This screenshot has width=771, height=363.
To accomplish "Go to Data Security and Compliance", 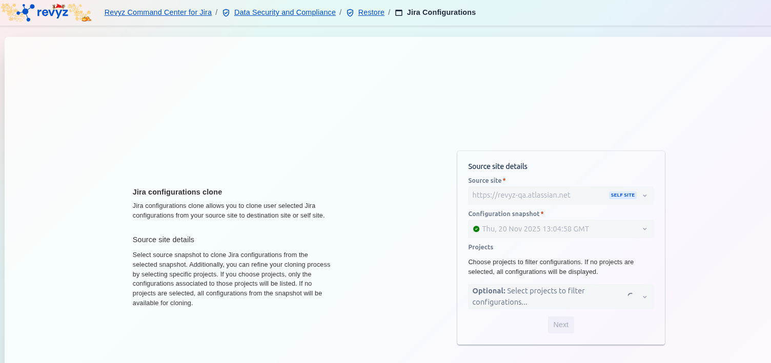I will 285,12.
